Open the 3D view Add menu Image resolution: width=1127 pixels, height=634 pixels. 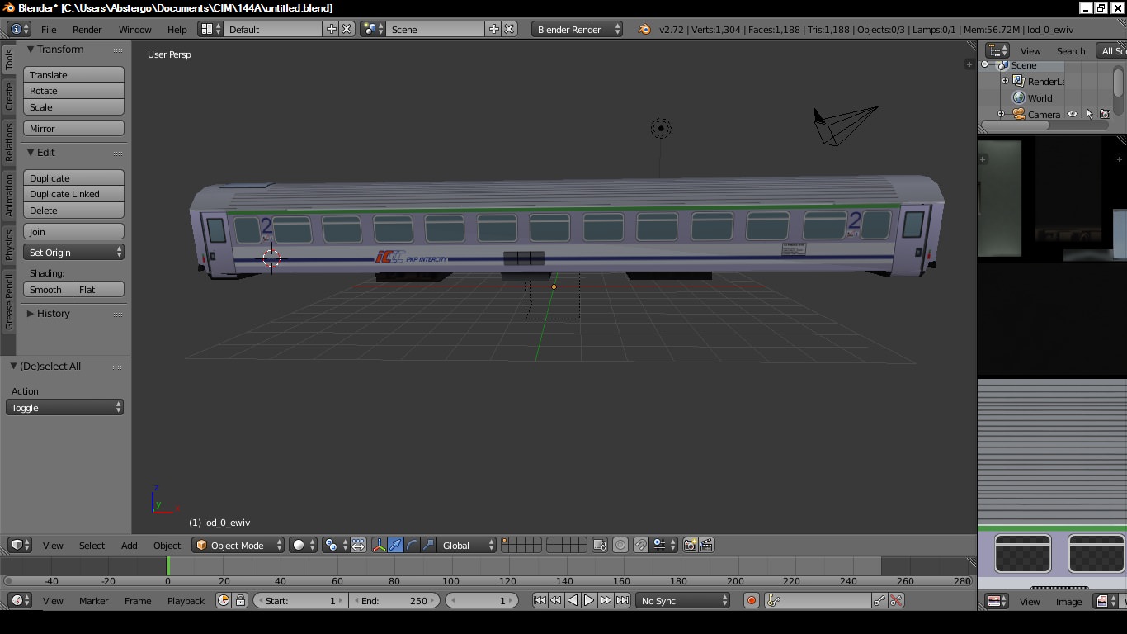coord(130,545)
